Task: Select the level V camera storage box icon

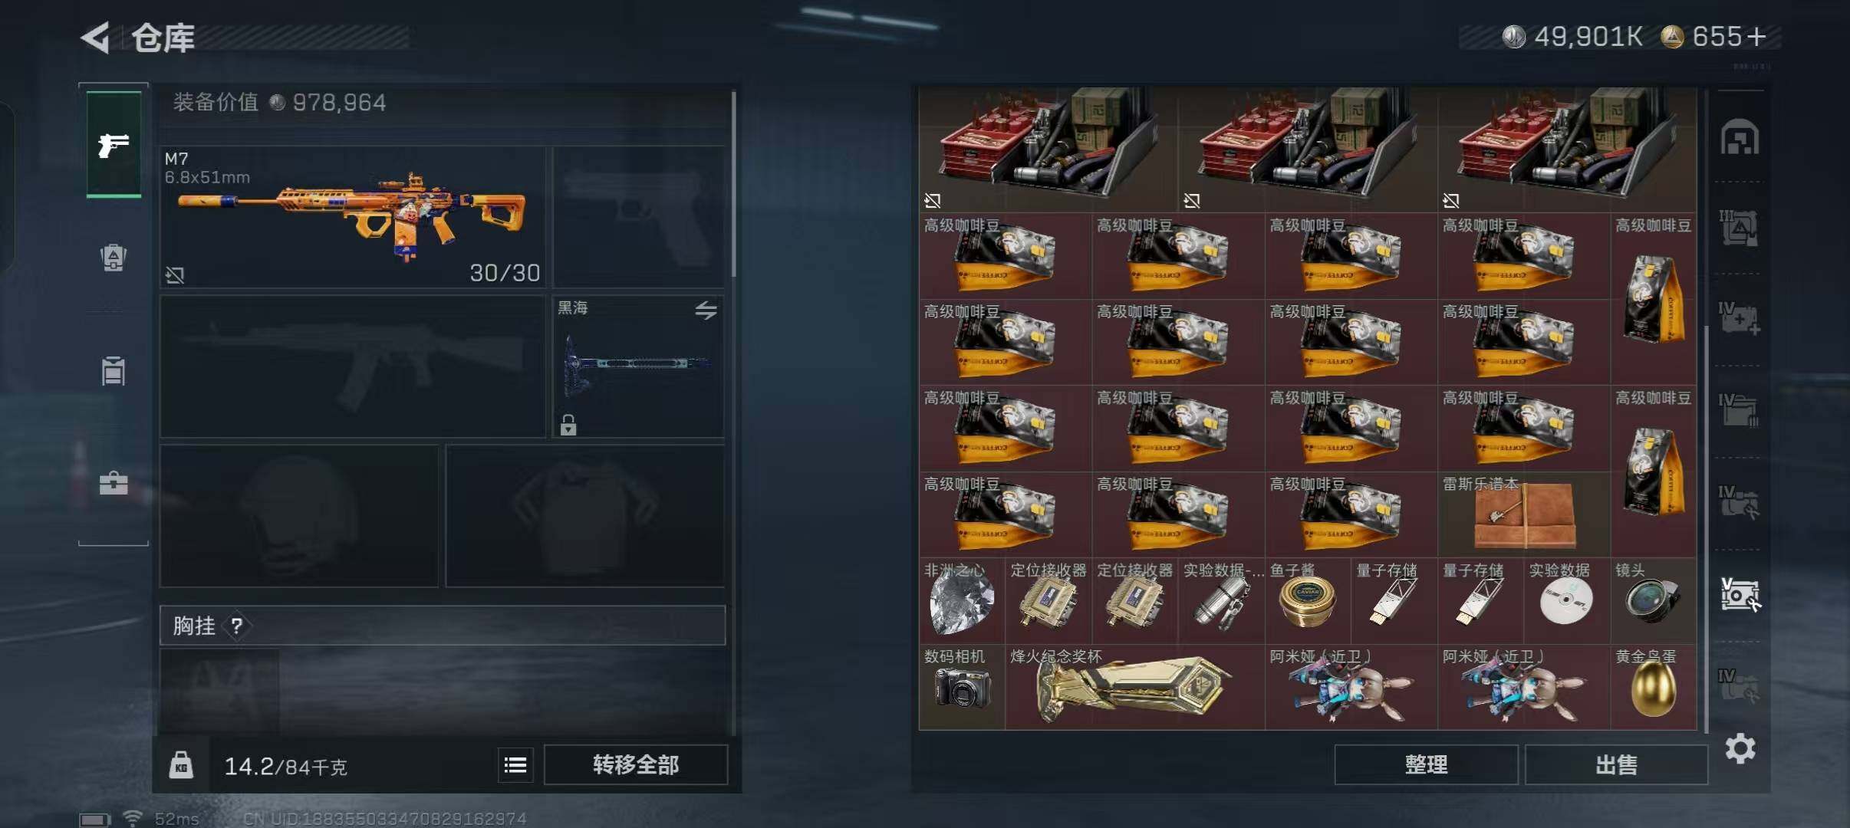Action: (x=1740, y=595)
